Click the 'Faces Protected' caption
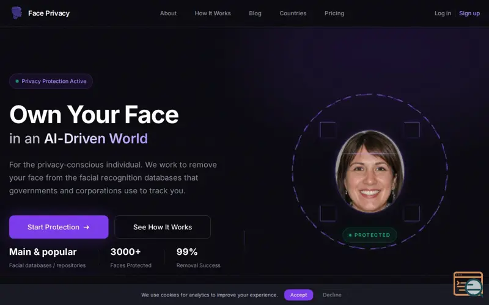The image size is (489, 305). coord(131,265)
